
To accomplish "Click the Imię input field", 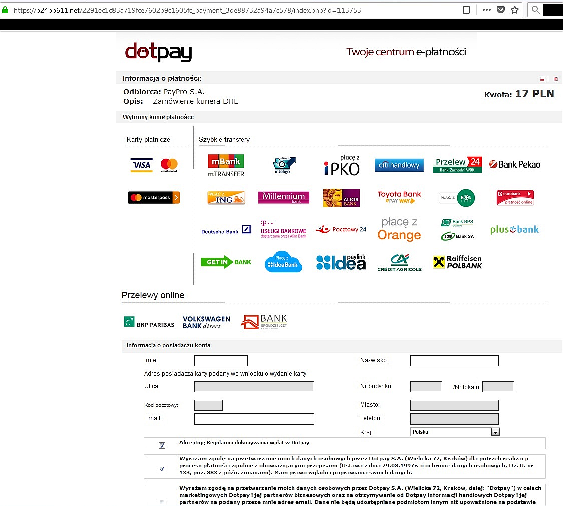I will 220,361.
